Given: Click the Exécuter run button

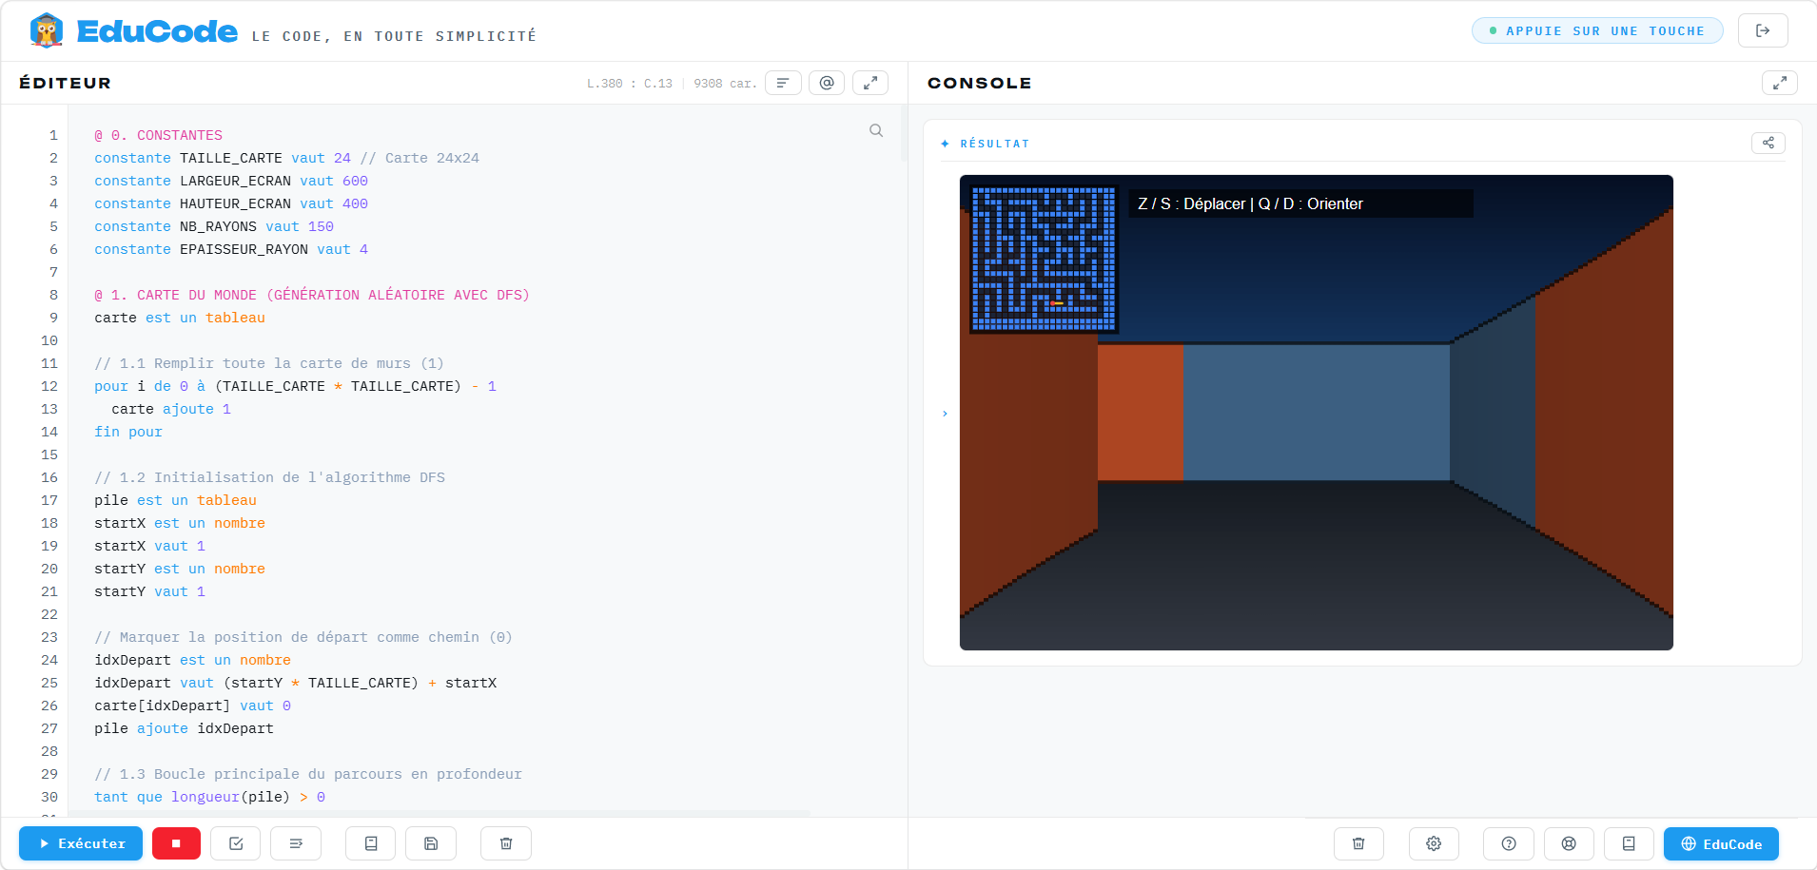Looking at the screenshot, I should pyautogui.click(x=81, y=843).
